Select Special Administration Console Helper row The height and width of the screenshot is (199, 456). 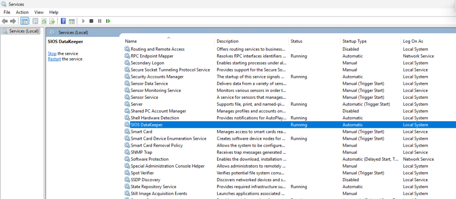290,166
